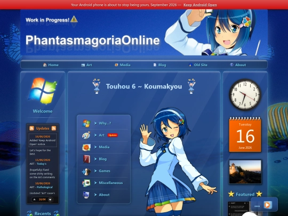
Task: Open the Old Site navigation item
Action: coord(198,65)
